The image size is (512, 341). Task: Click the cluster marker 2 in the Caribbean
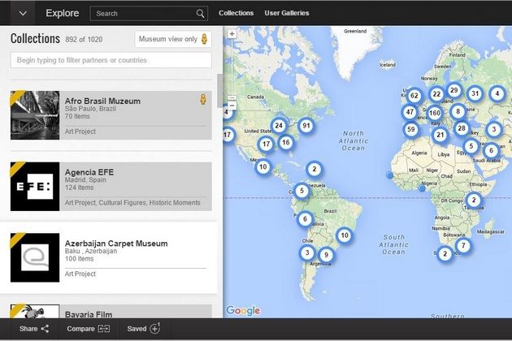(315, 170)
